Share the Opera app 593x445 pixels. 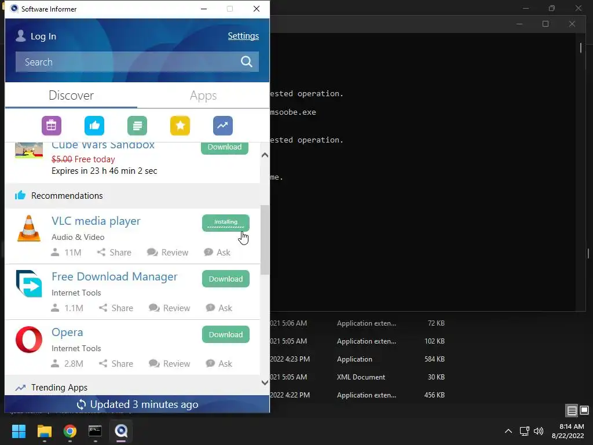point(116,364)
